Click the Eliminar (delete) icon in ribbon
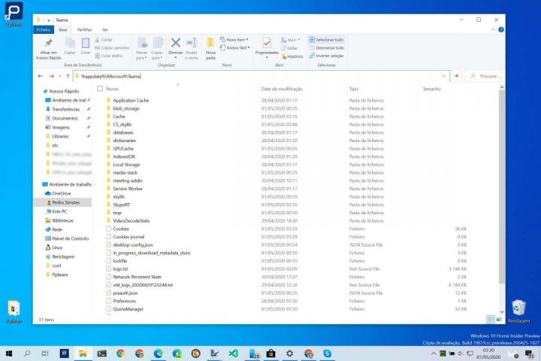The image size is (541, 361). 175,44
